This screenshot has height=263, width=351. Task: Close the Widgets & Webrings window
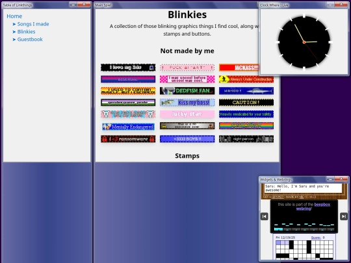click(x=341, y=179)
